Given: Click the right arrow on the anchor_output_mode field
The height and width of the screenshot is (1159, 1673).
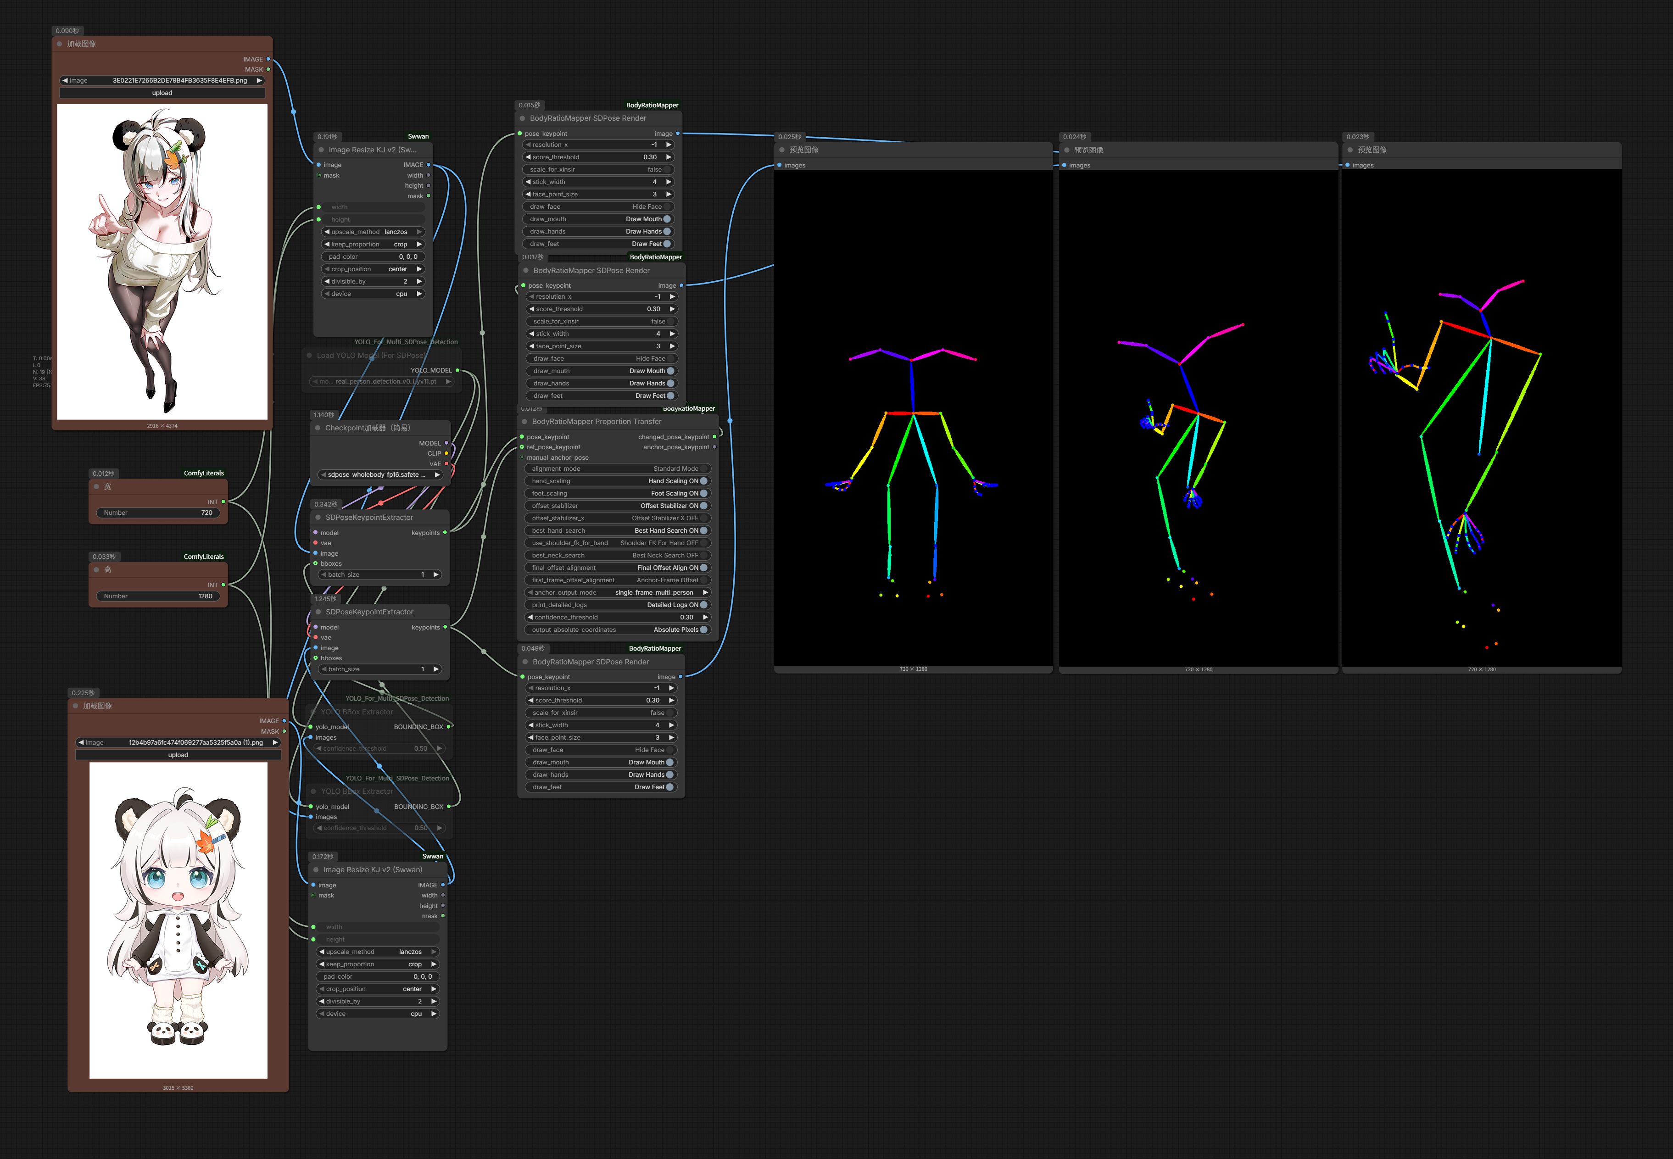Looking at the screenshot, I should tap(704, 592).
